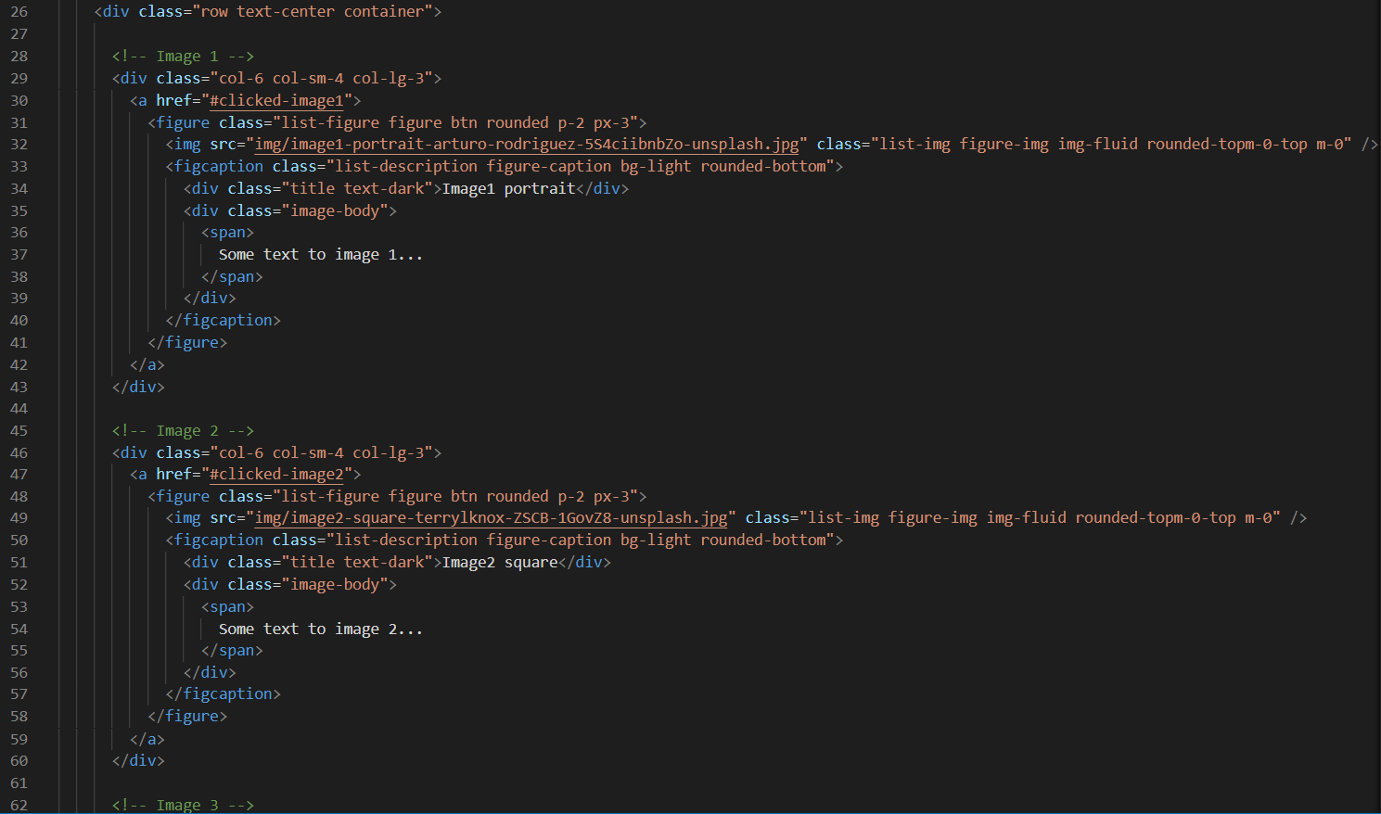Click the closing figure tag on line 58
The height and width of the screenshot is (814, 1381).
187,716
